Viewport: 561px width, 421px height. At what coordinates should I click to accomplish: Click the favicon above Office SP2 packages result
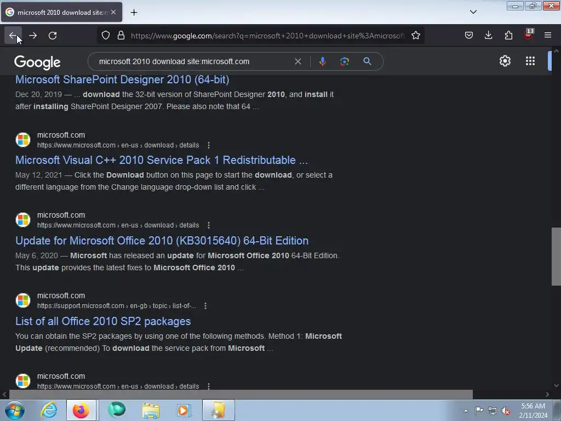point(23,300)
